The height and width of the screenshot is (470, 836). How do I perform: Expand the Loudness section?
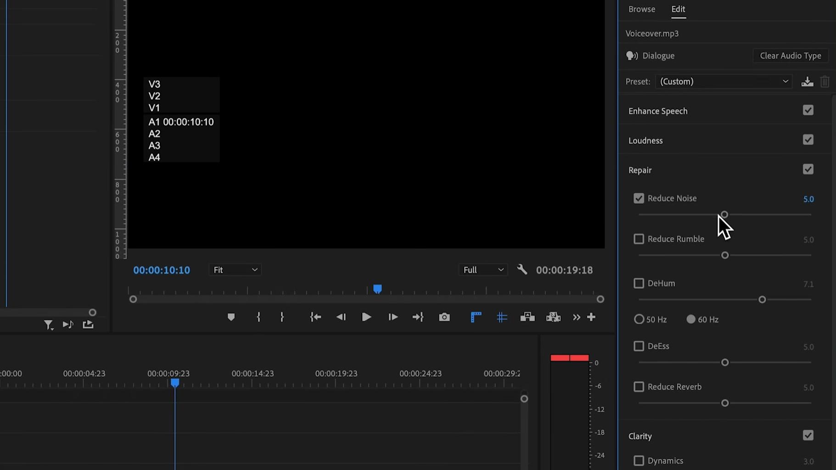tap(645, 140)
